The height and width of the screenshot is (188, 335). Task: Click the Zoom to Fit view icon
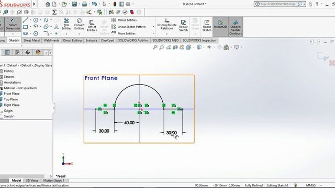[x=155, y=47]
